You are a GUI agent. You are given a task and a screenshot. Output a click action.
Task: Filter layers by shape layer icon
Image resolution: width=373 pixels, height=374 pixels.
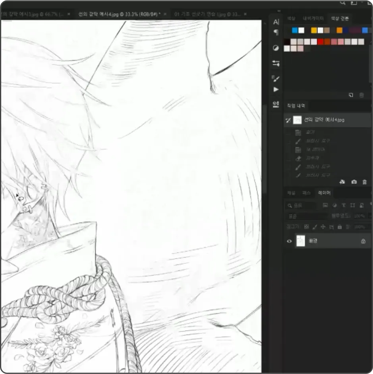tap(352, 205)
